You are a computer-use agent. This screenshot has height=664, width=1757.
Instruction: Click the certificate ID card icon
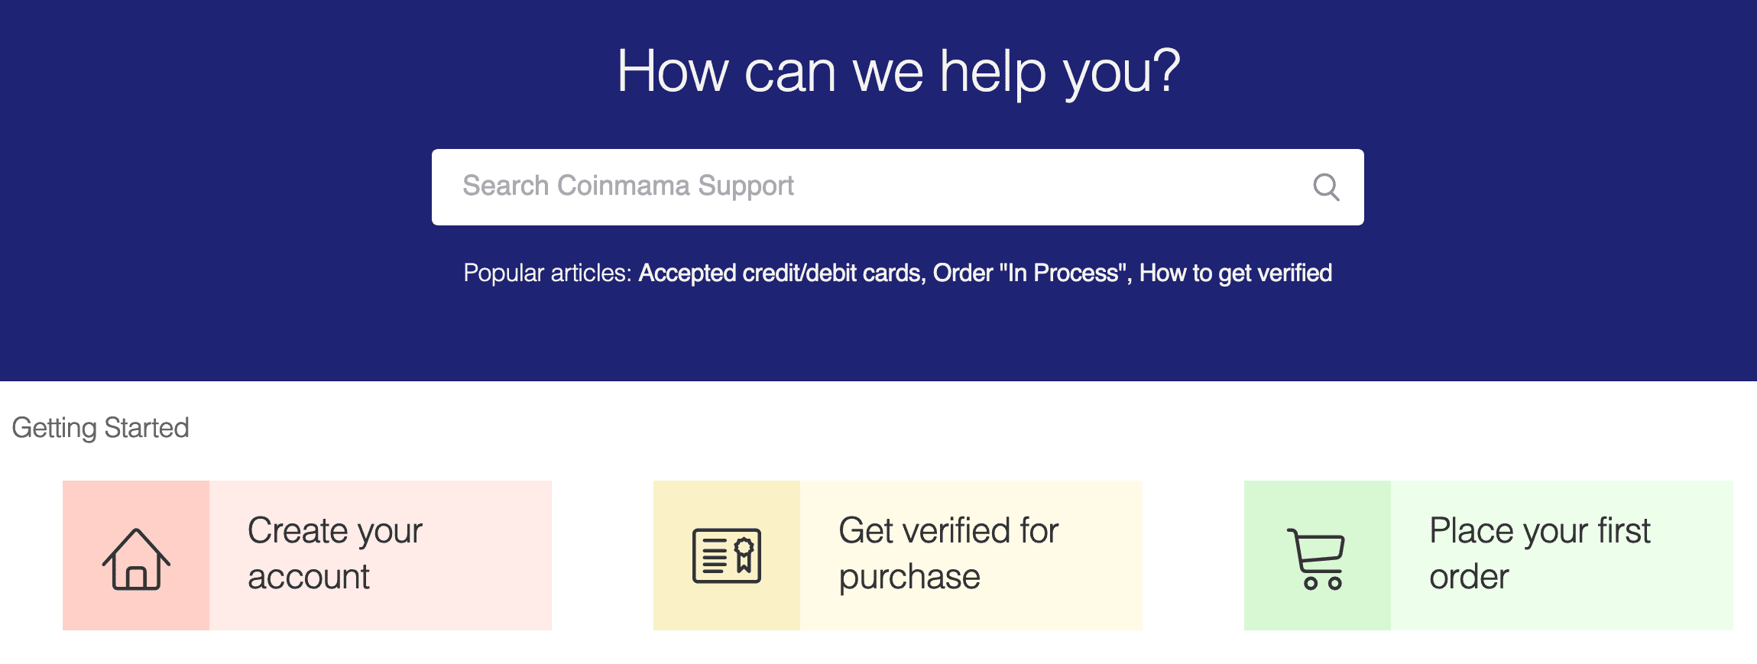[x=727, y=555]
